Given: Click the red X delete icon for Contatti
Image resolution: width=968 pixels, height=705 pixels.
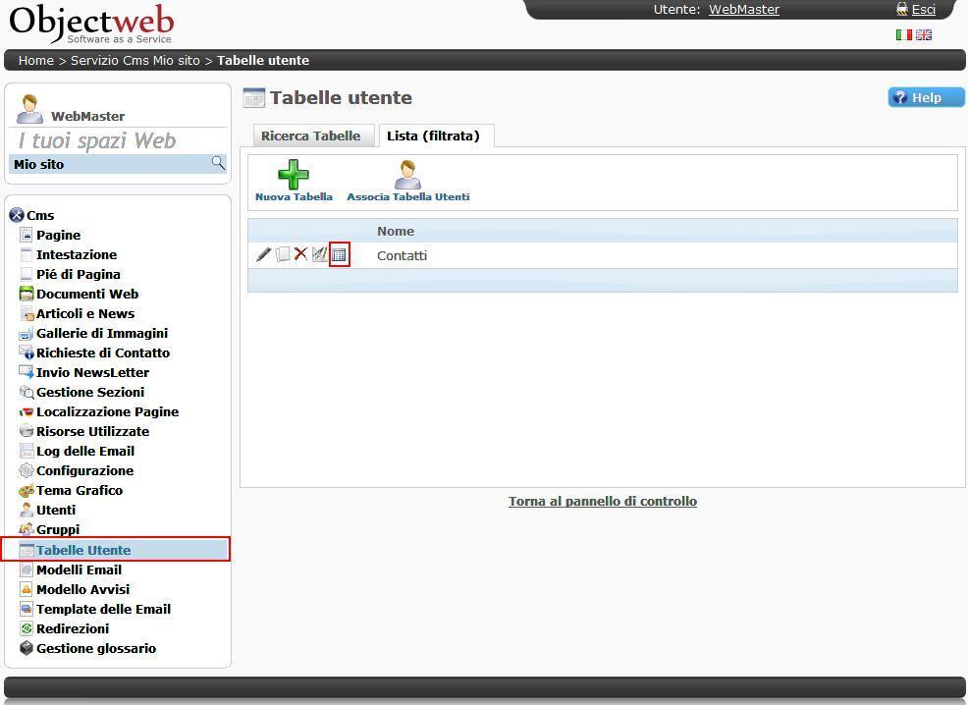Looking at the screenshot, I should (x=300, y=255).
